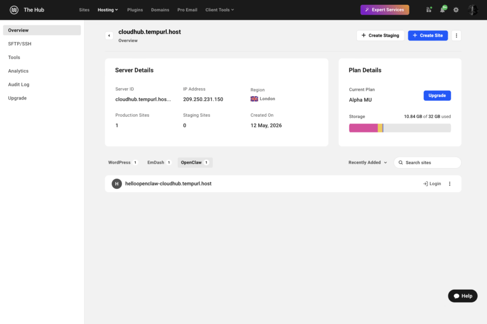The width and height of the screenshot is (487, 324).
Task: Open the gift rewards icon
Action: coord(429,10)
